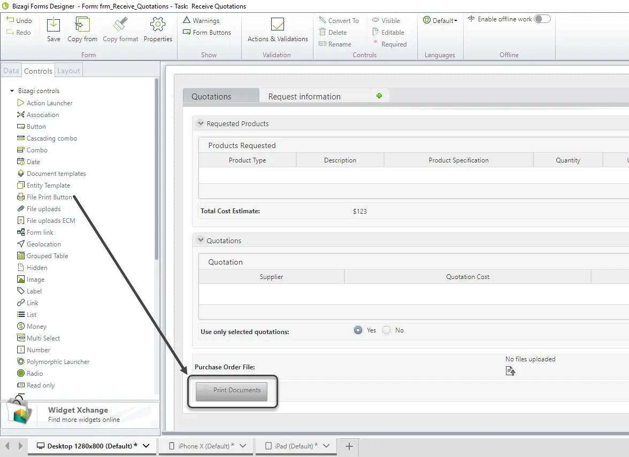Open the Request information tab
The width and height of the screenshot is (629, 457).
pos(304,96)
